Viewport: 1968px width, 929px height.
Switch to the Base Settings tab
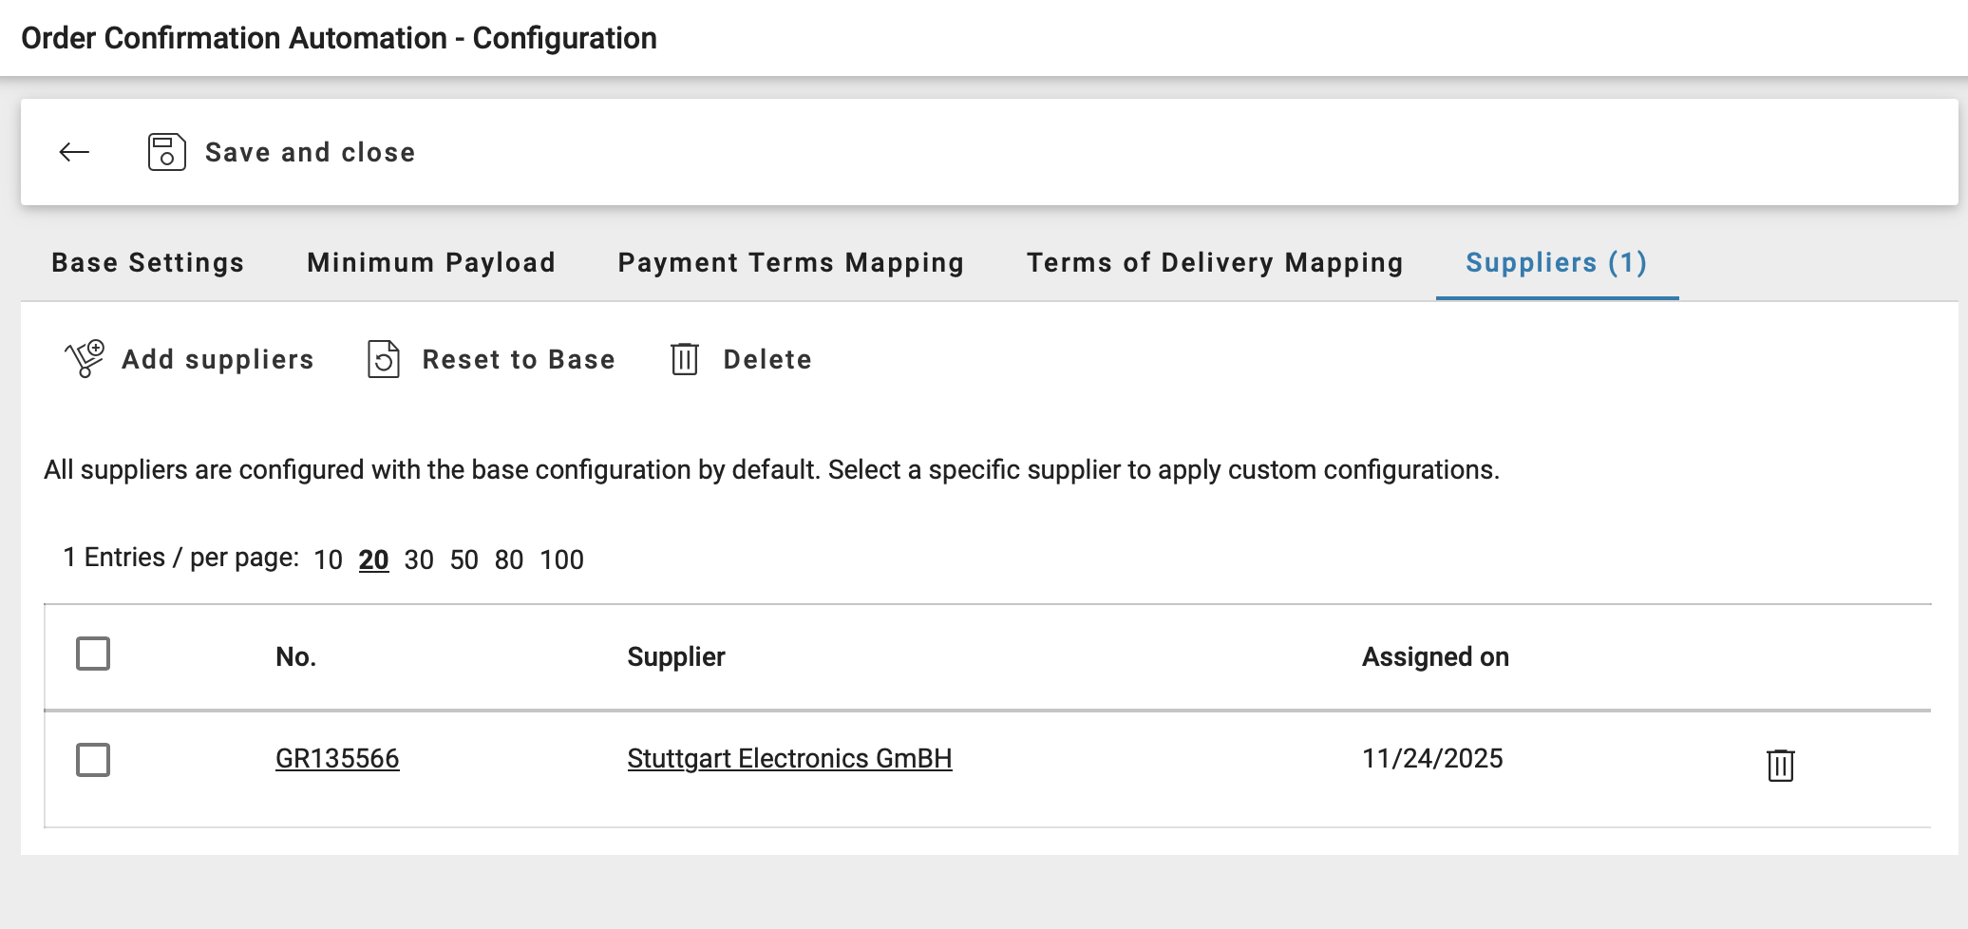(147, 263)
